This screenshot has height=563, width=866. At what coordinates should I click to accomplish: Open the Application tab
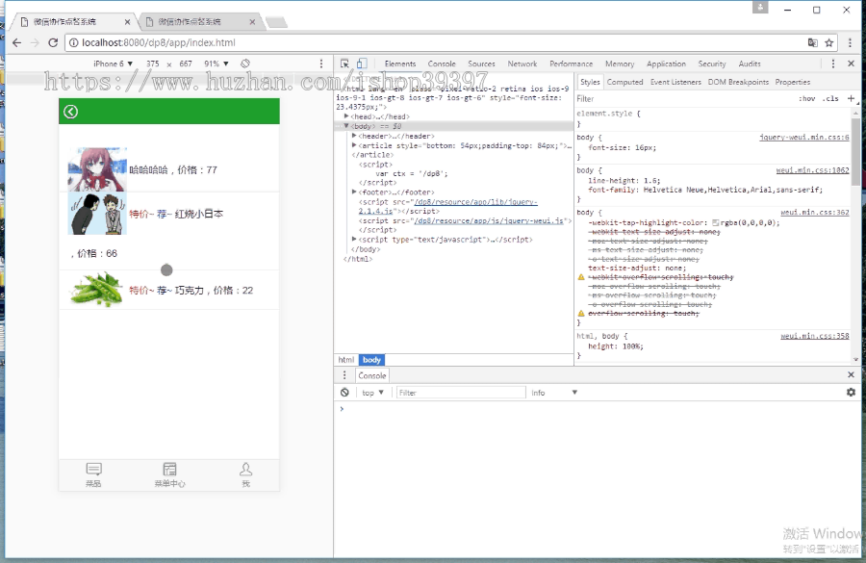click(666, 64)
